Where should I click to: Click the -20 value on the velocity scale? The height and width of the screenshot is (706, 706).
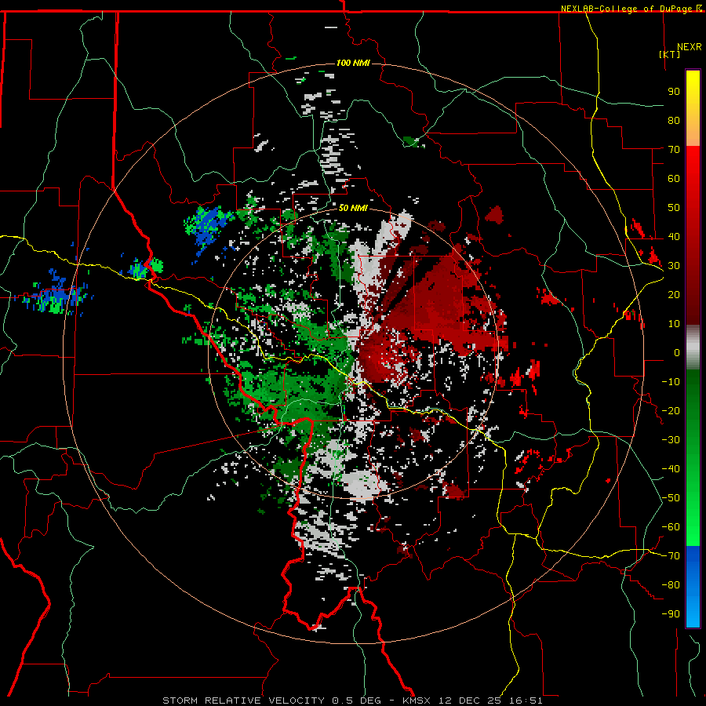pyautogui.click(x=671, y=411)
